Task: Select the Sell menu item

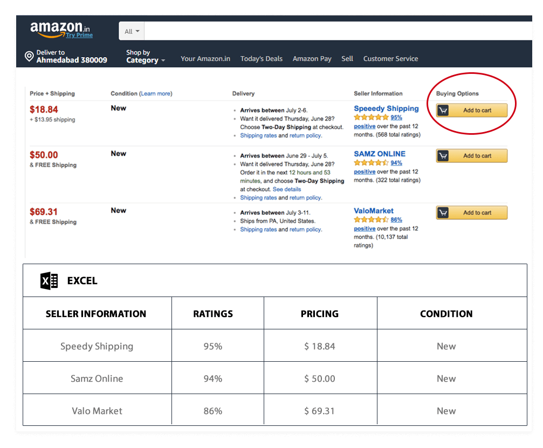Action: 347,59
